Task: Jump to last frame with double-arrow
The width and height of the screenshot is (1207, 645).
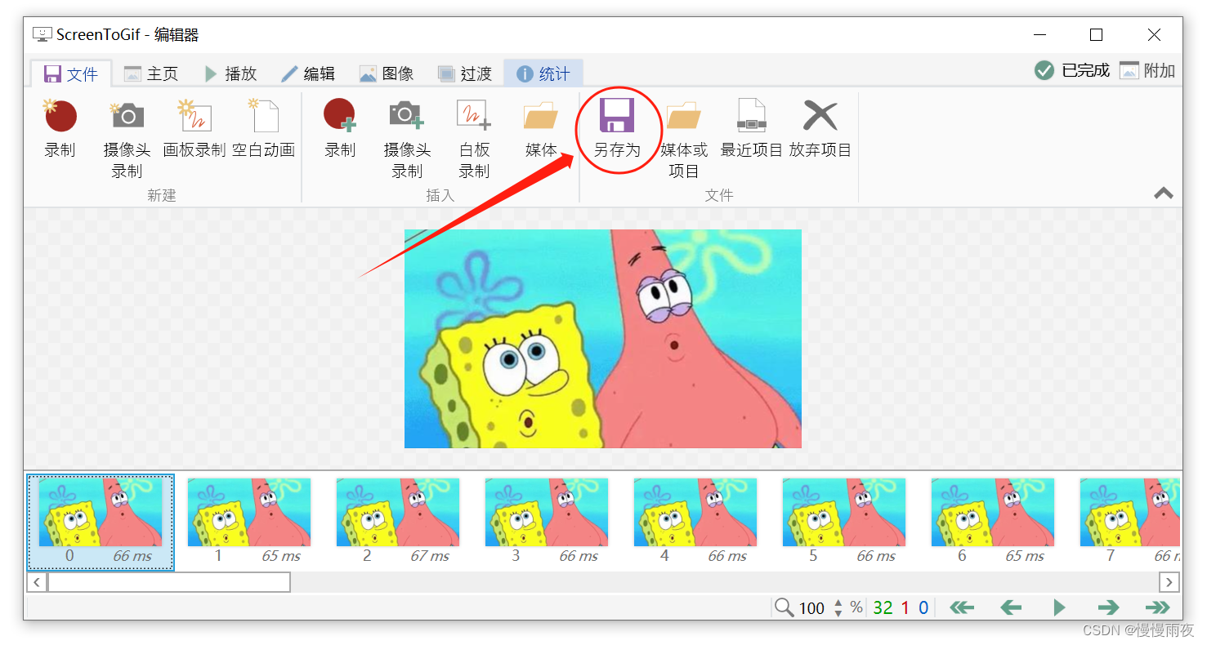Action: click(1157, 607)
